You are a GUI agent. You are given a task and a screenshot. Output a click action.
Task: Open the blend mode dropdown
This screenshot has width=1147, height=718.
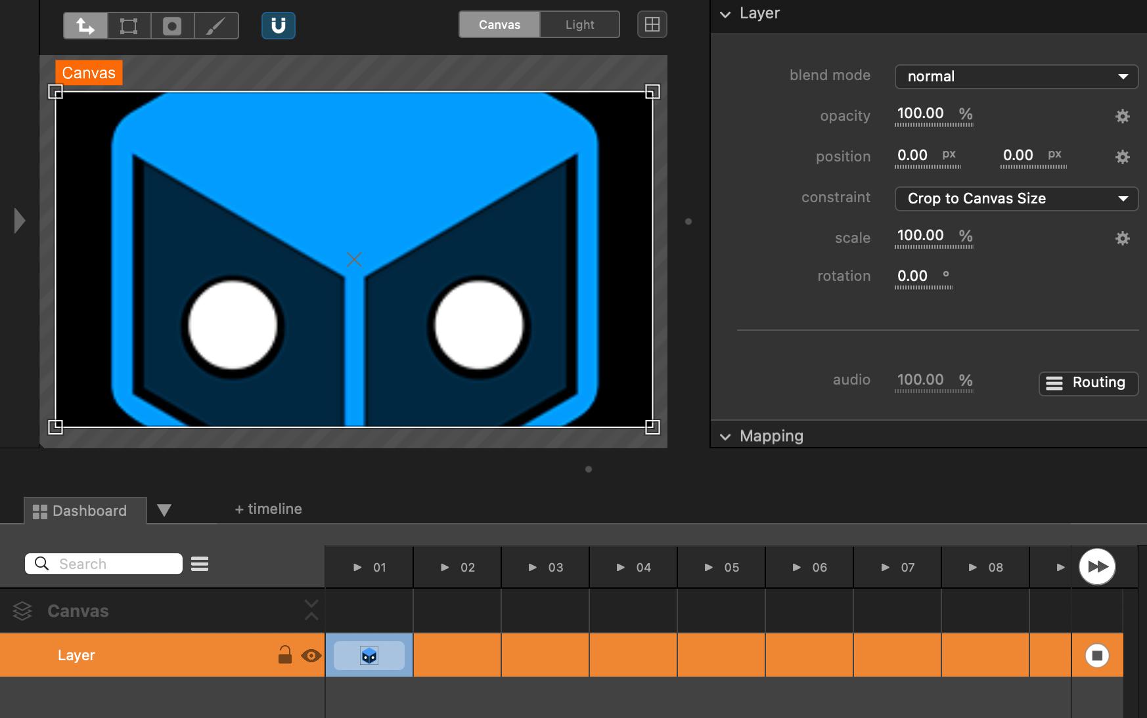click(x=1016, y=76)
